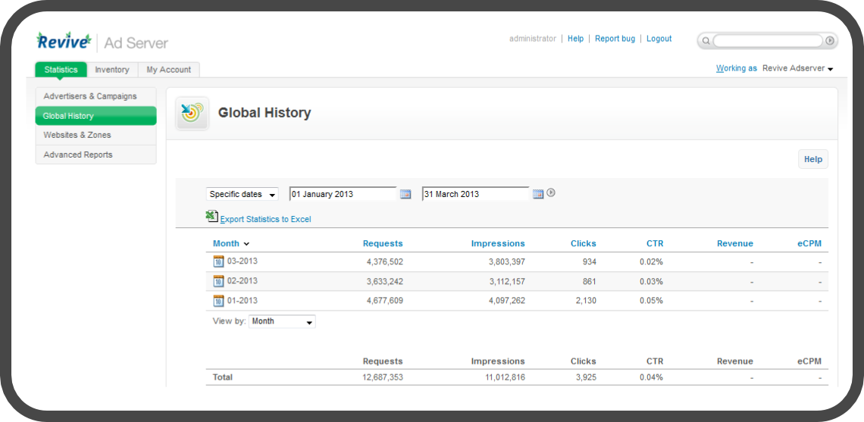Click into the top search field

pos(767,41)
